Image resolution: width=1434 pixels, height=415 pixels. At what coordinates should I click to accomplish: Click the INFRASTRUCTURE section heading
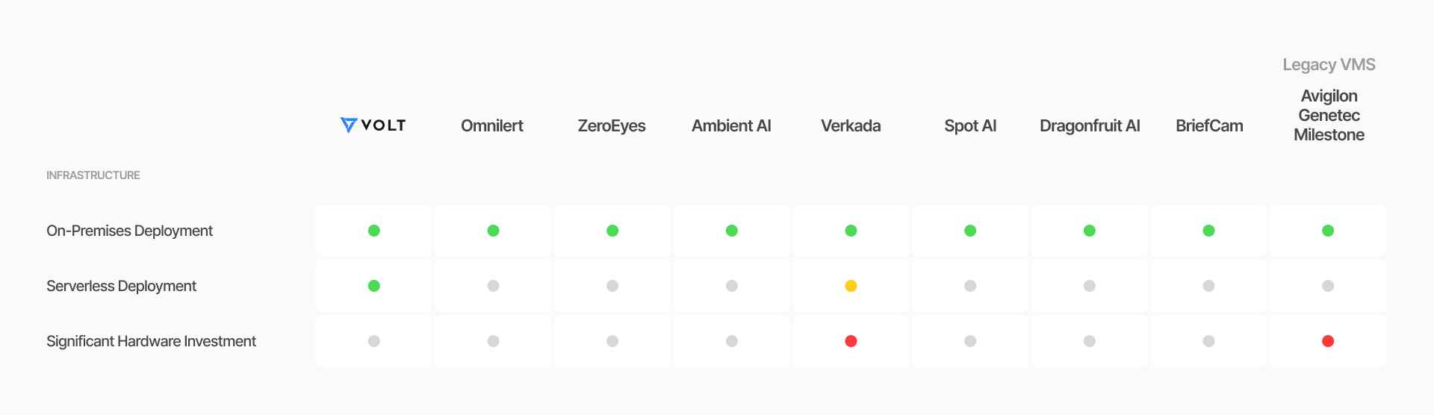point(93,175)
